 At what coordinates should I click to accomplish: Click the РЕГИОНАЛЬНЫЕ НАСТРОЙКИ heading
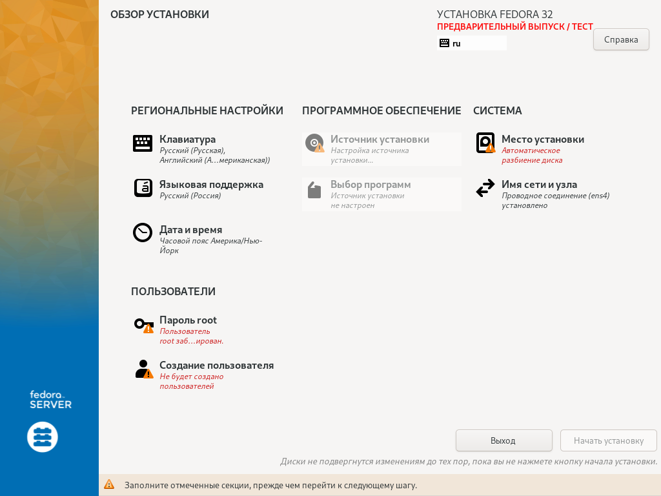207,110
